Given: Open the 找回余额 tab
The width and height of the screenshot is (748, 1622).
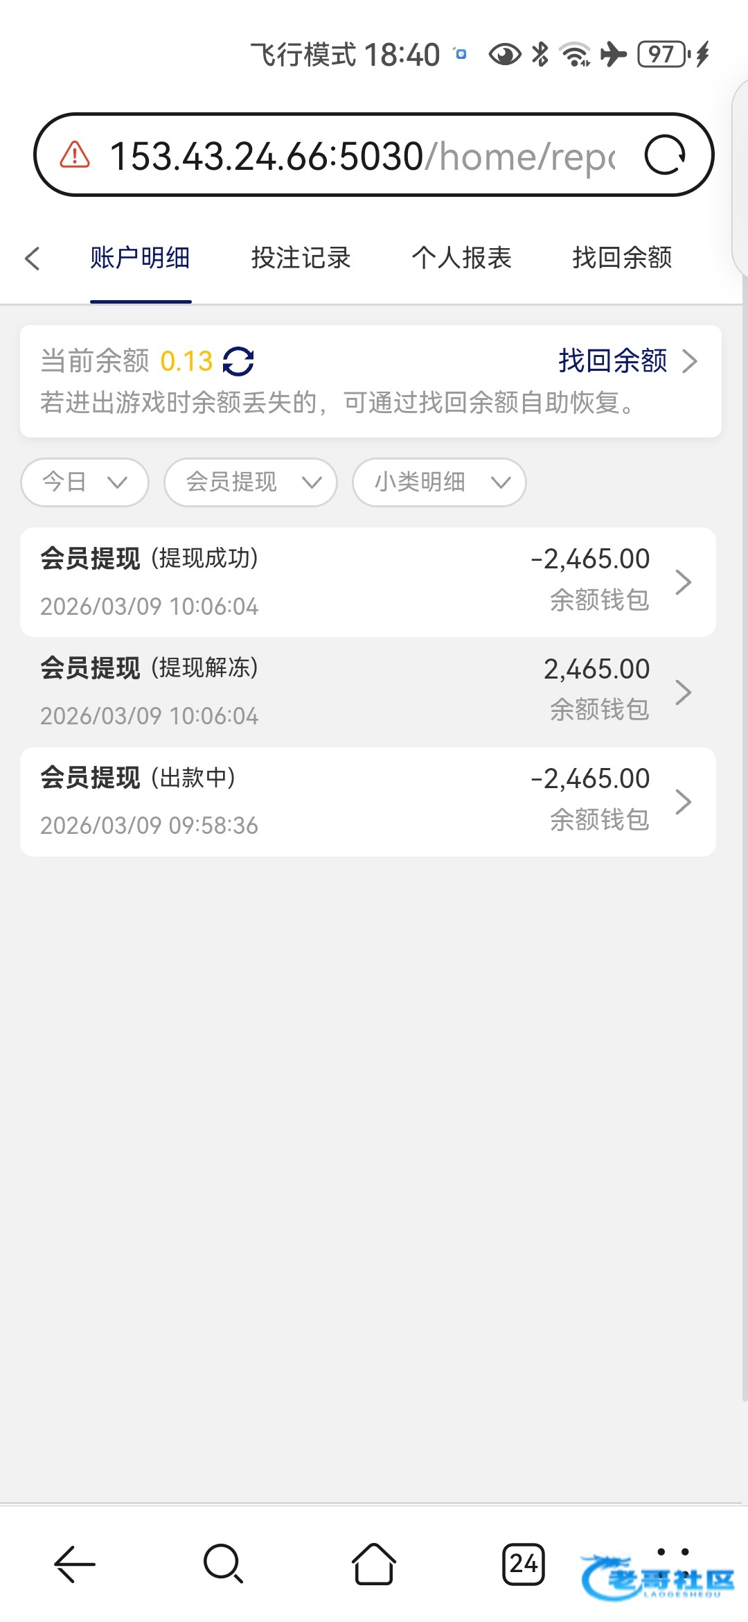Looking at the screenshot, I should click(622, 258).
